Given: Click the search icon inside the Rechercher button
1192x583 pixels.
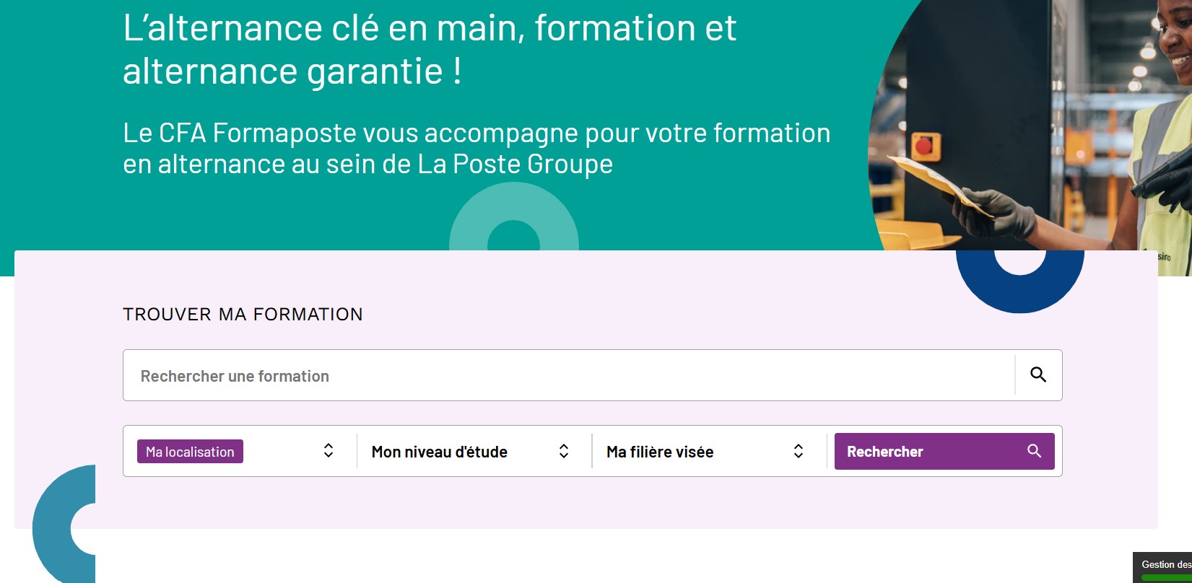Looking at the screenshot, I should pyautogui.click(x=1034, y=451).
